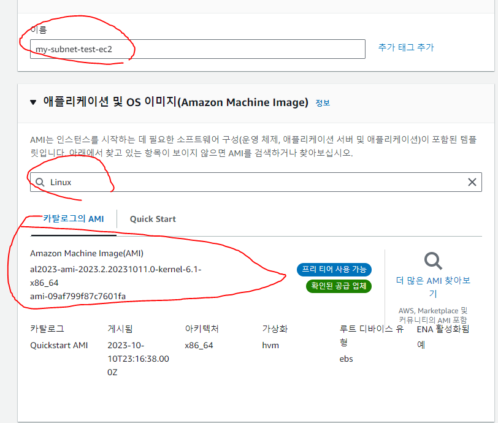The image size is (498, 423).
Task: Click the AWS, Marketplace 및 커뮤니티의 AMI 포함 note
Action: pyautogui.click(x=433, y=315)
